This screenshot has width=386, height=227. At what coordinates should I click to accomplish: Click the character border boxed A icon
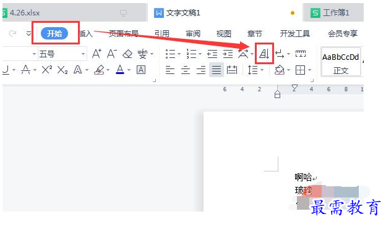(141, 70)
